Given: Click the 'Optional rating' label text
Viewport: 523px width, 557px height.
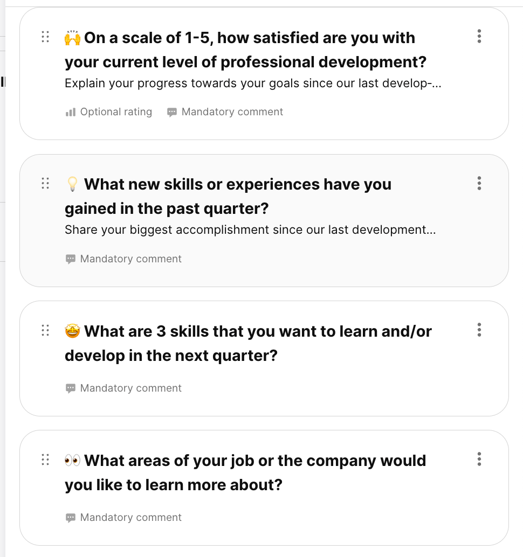Looking at the screenshot, I should coord(115,112).
